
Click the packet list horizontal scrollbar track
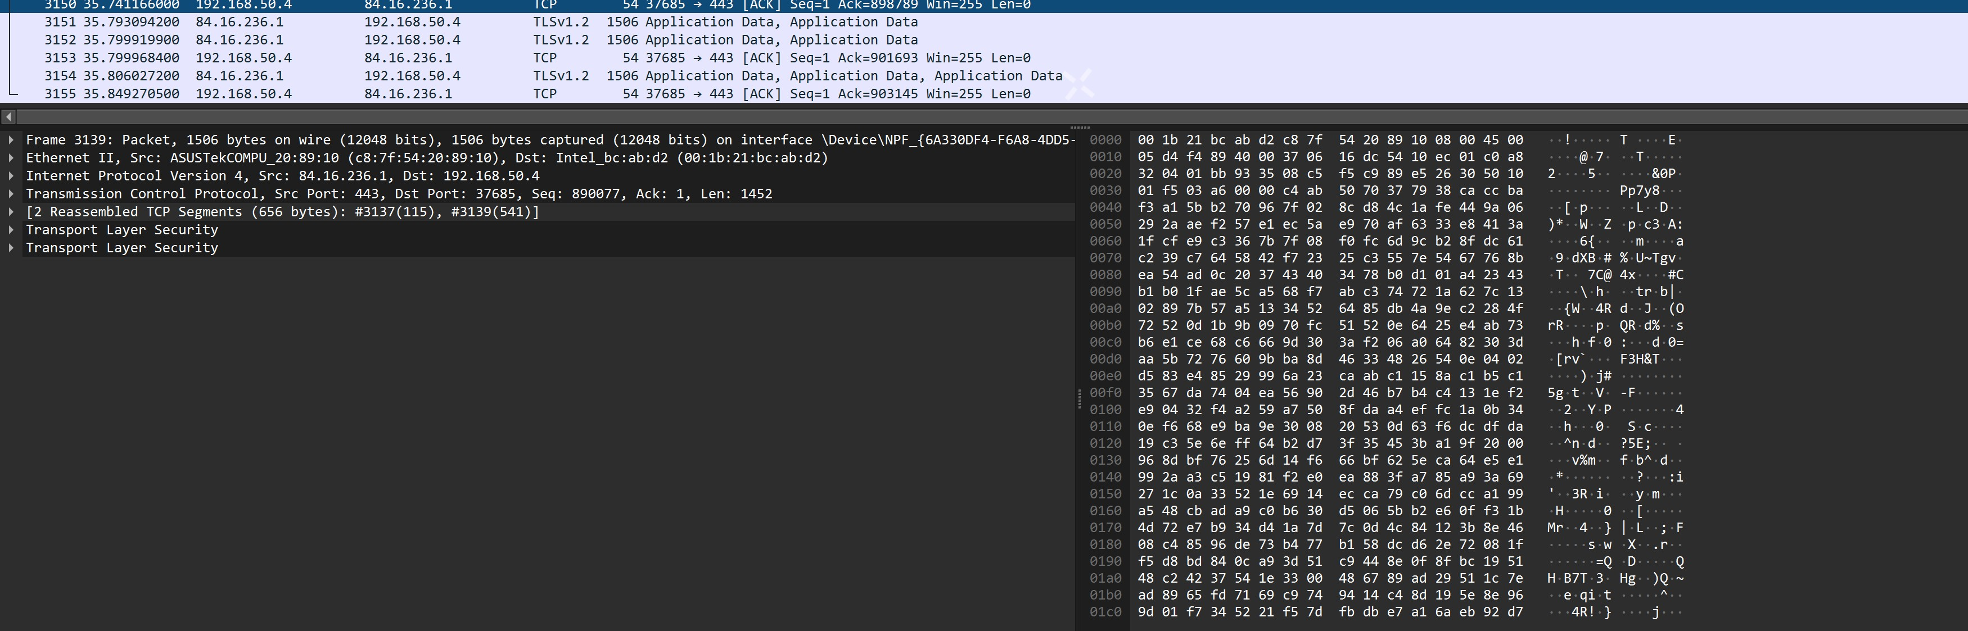pos(992,117)
